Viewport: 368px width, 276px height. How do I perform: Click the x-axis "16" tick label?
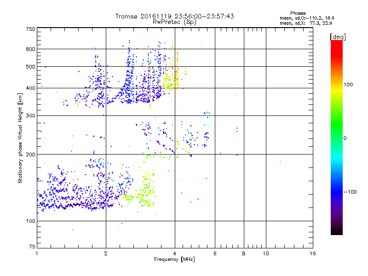coord(313,253)
